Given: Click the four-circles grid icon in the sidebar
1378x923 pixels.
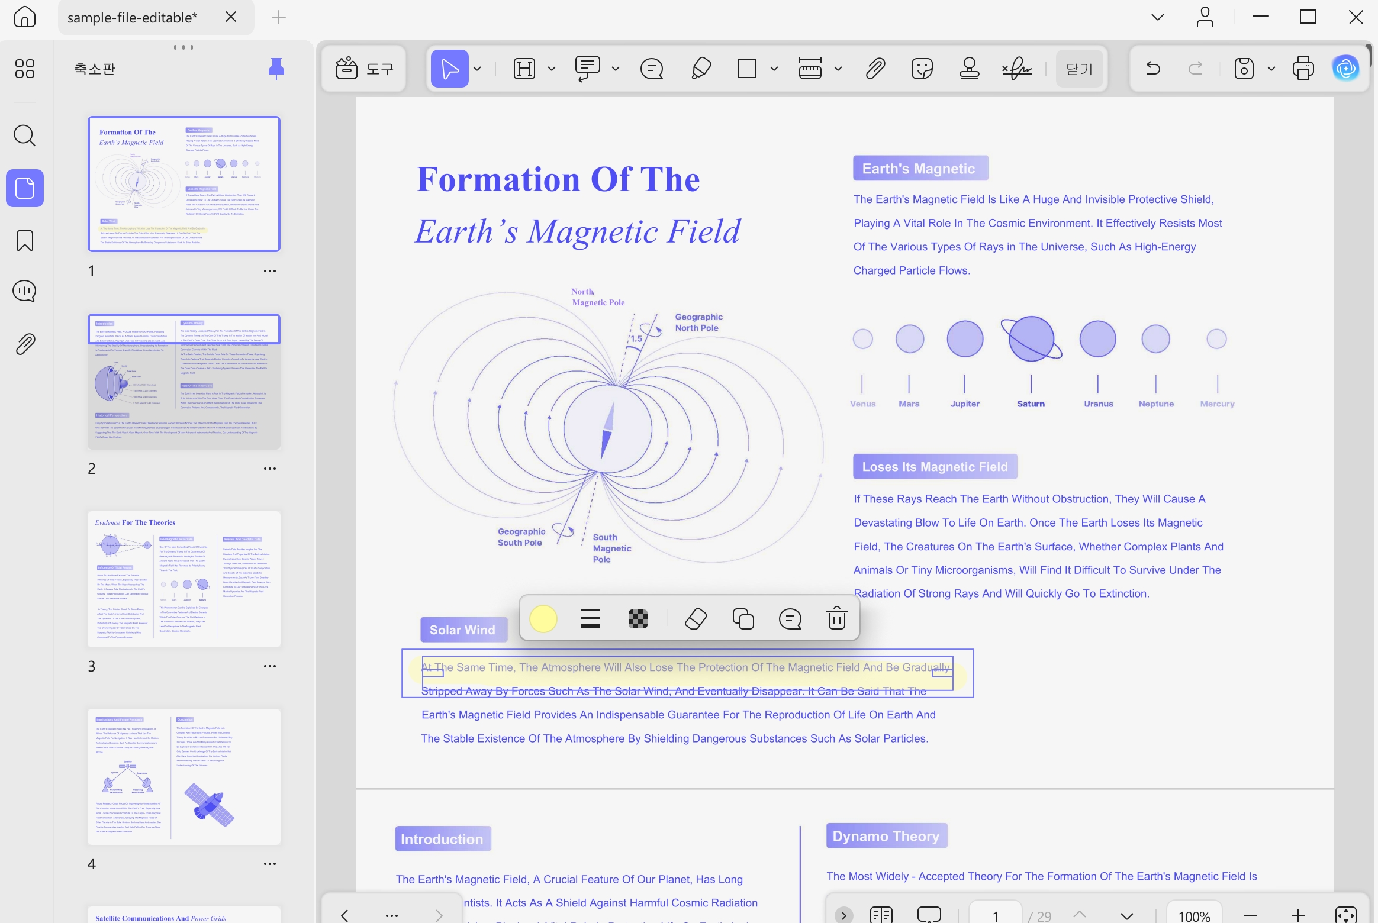Looking at the screenshot, I should pos(24,69).
